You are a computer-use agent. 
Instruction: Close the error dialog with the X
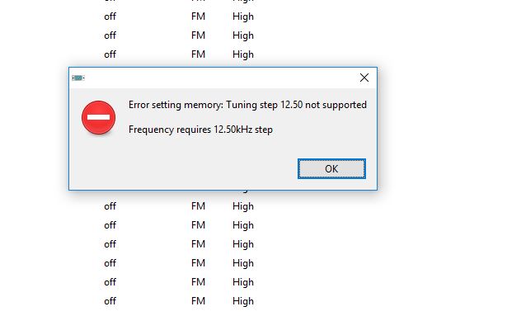coord(364,78)
